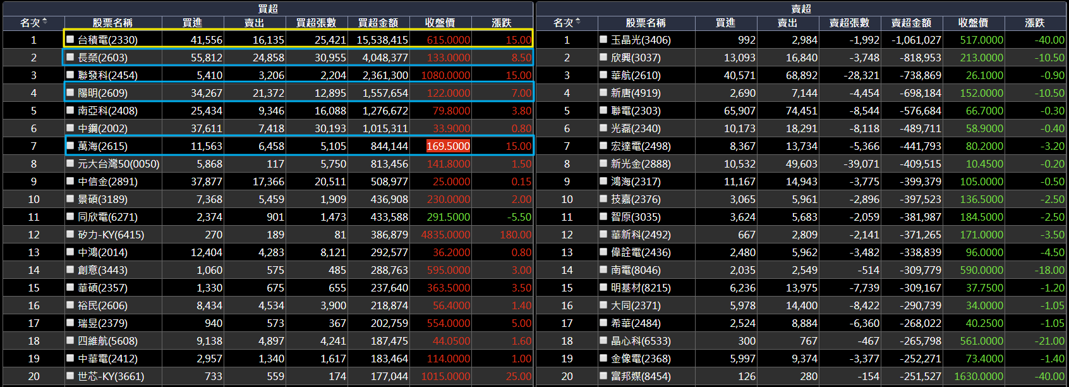Click the highlighted closing price 169.5000
The height and width of the screenshot is (387, 1069).
click(449, 146)
